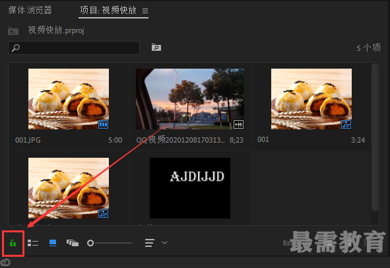390x268 pixels.
Task: Click the sequence badge on second-row pastry thumbnail
Action: 103,213
